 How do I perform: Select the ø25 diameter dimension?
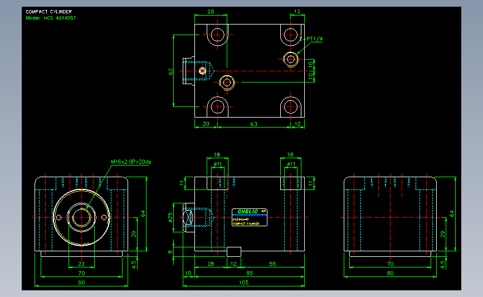click(x=170, y=217)
